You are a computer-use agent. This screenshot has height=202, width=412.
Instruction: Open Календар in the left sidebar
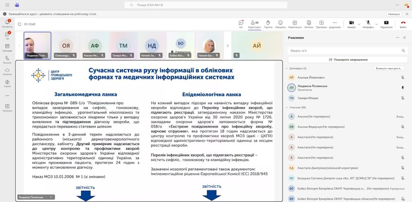pos(7,47)
